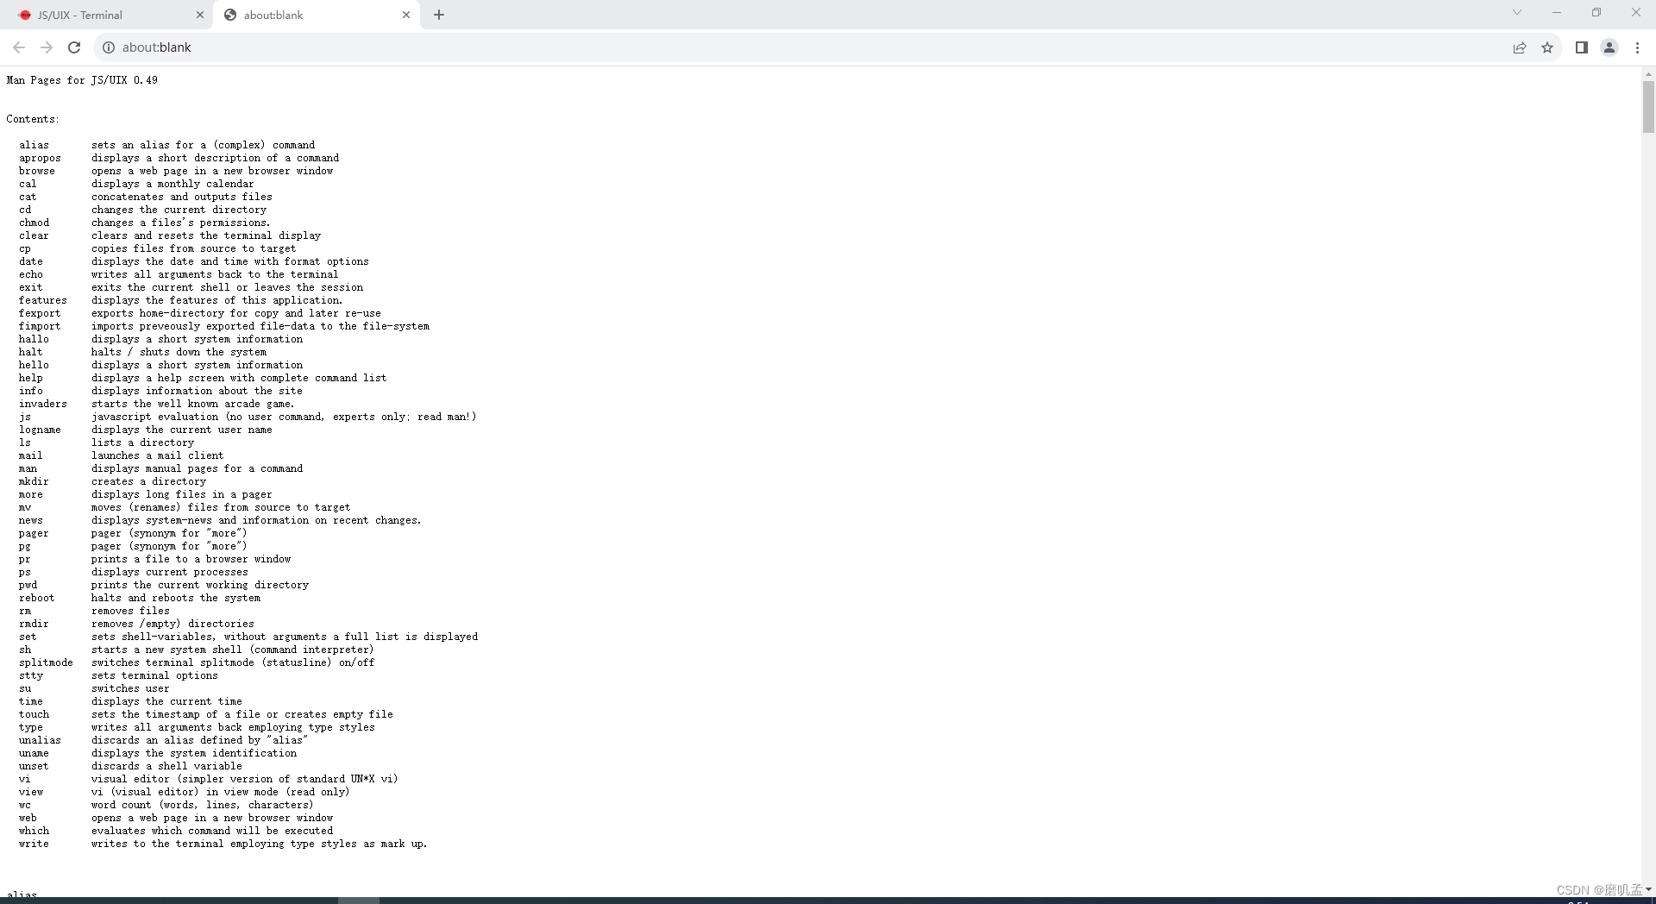
Task: Toggle the side panel open
Action: 1581,47
